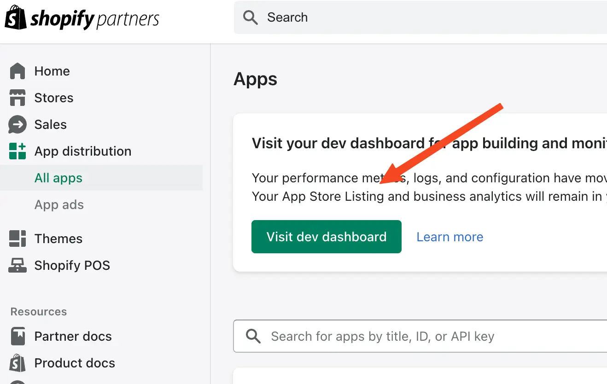Switch to App ads

click(x=59, y=205)
